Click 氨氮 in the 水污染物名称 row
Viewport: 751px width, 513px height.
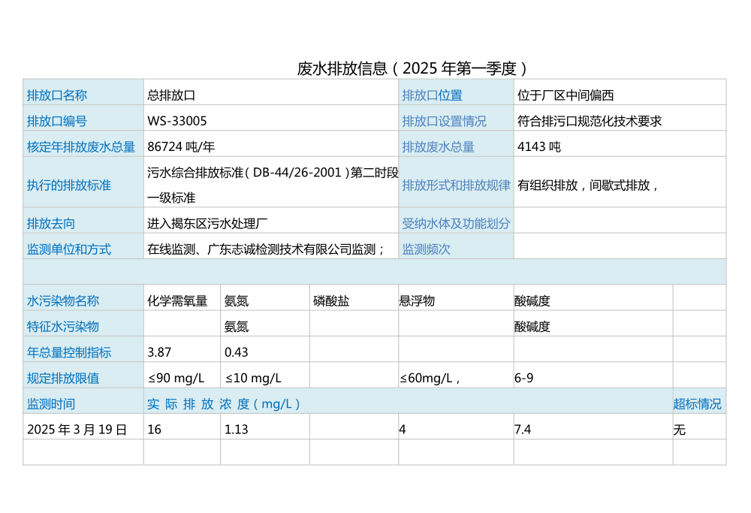click(236, 300)
